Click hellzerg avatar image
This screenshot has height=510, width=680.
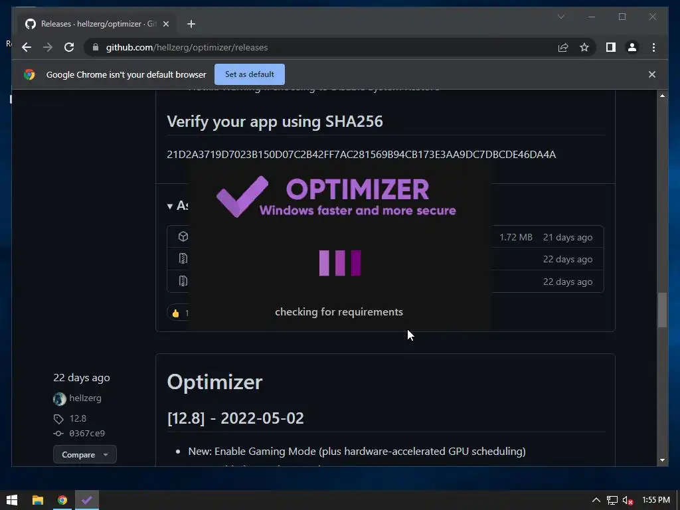tap(59, 398)
